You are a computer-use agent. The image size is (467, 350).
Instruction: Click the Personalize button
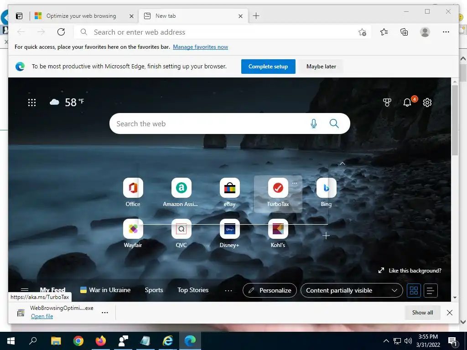click(270, 290)
